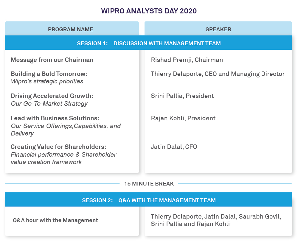Image resolution: width=298 pixels, height=243 pixels.
Task: Select the Program Name column header
Action: (x=71, y=29)
